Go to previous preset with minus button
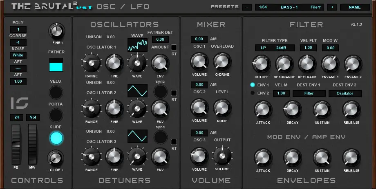 247,7
